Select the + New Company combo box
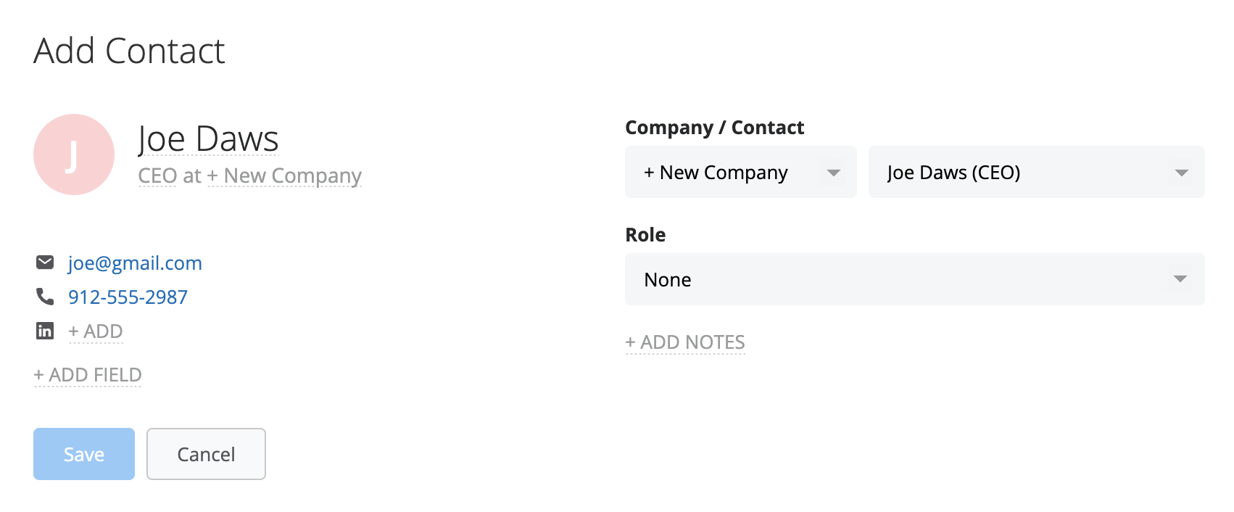 point(741,172)
